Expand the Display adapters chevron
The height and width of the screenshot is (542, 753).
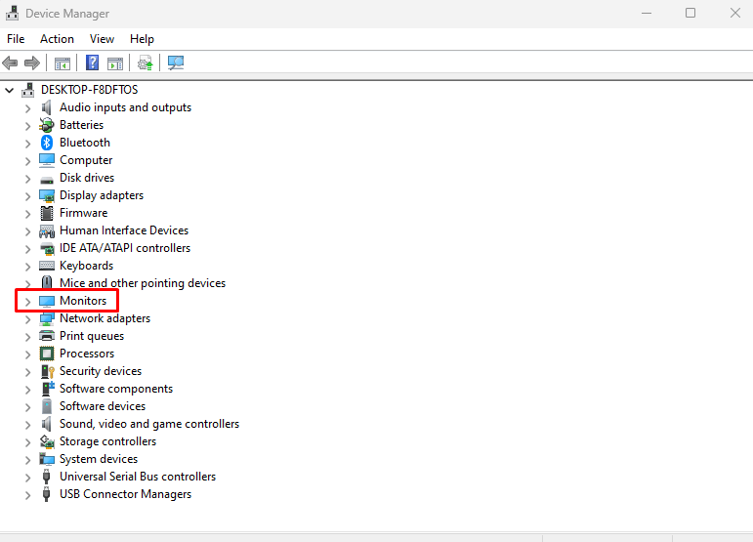click(27, 196)
